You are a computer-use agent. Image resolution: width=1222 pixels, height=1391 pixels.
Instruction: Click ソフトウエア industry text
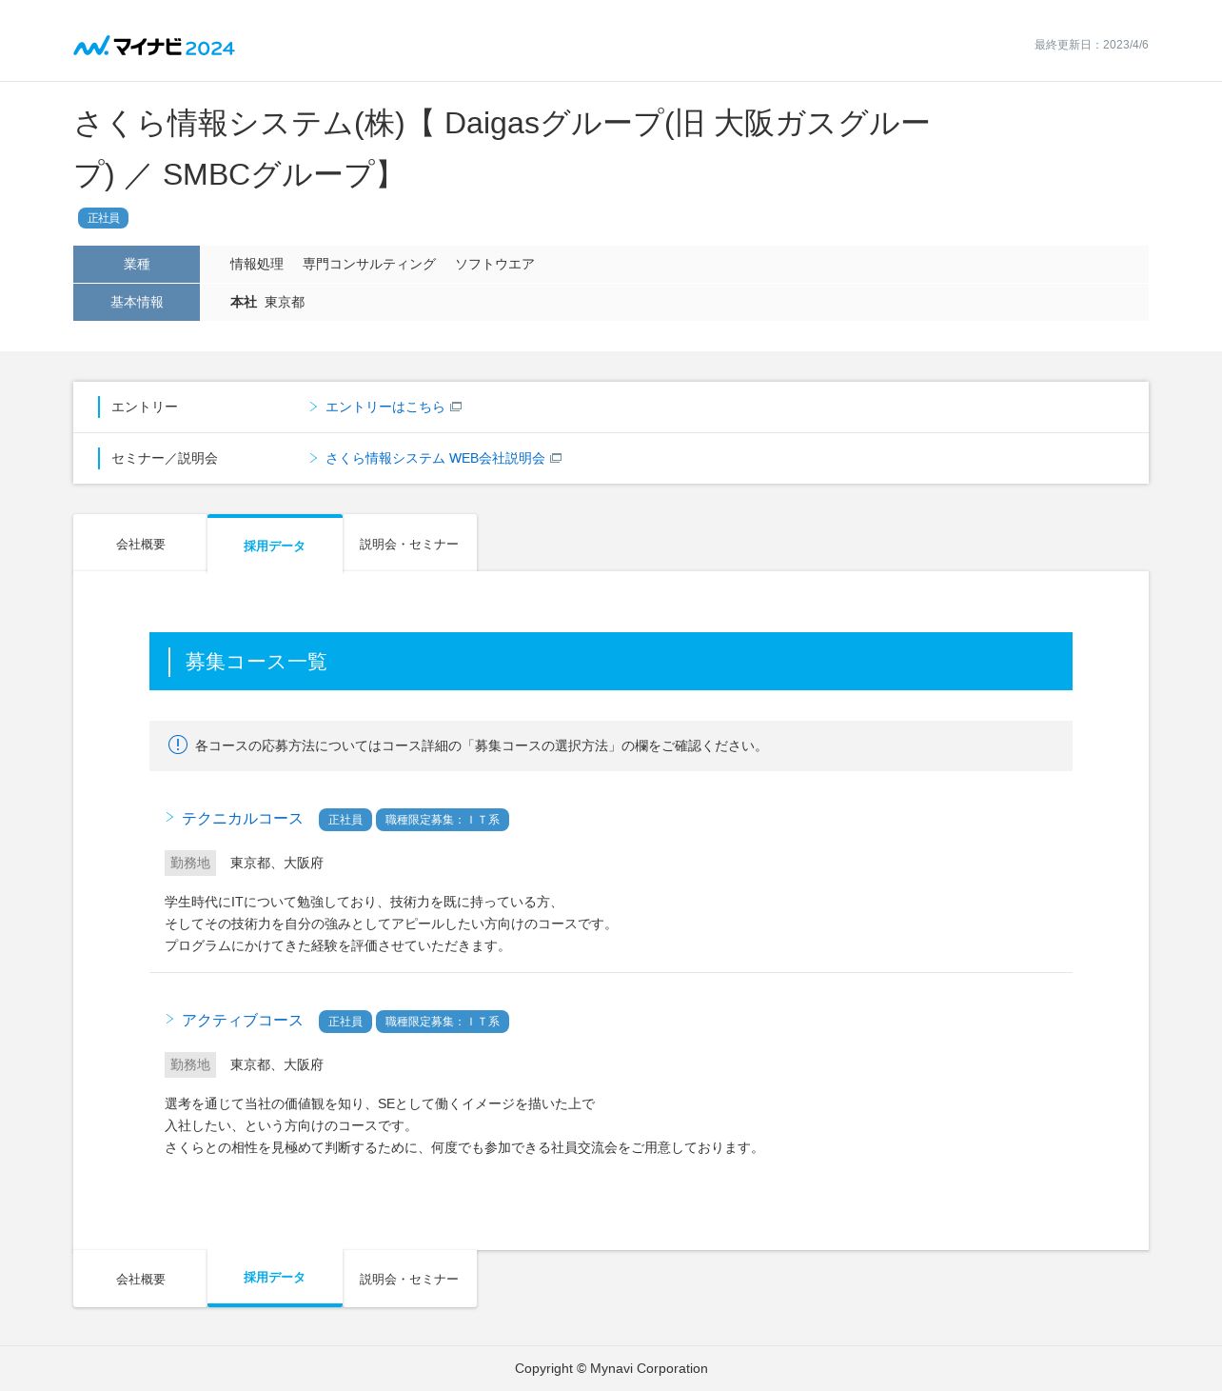point(495,264)
